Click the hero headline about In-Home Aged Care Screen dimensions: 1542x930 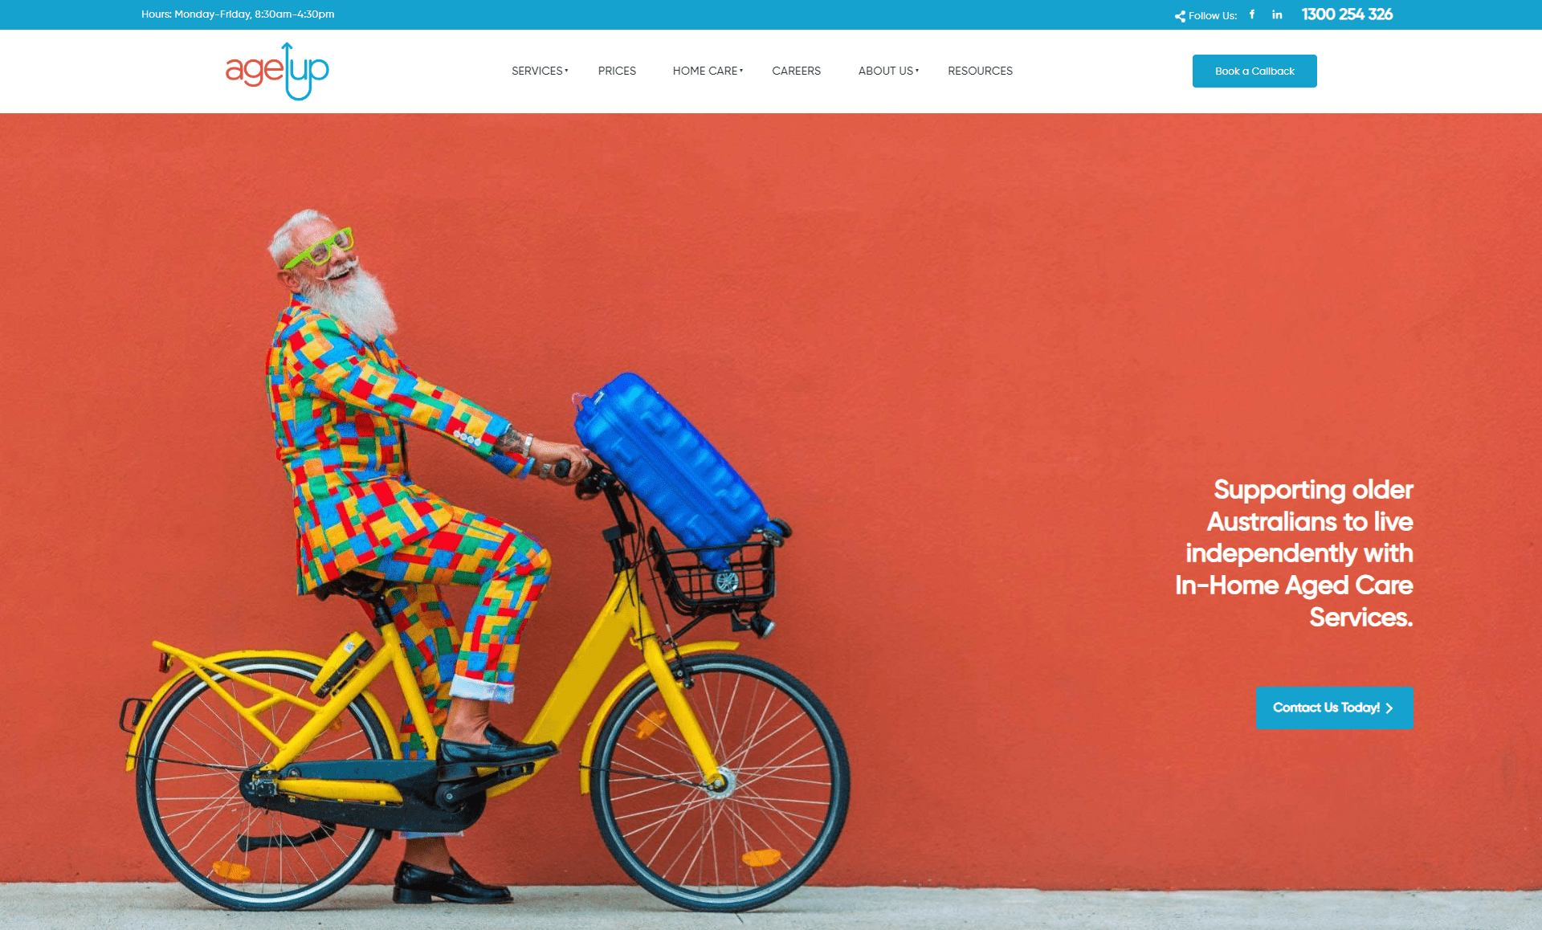pos(1294,553)
